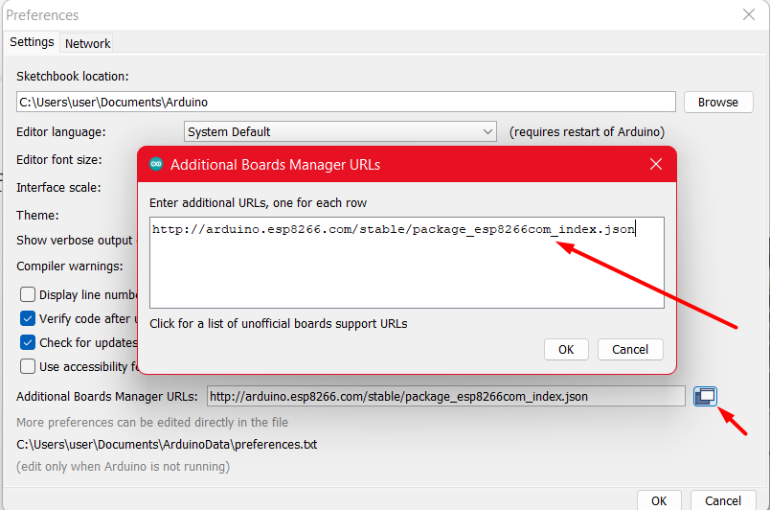Open the list of unofficial boards support URLs
Viewport: 770px width, 510px height.
[x=278, y=324]
